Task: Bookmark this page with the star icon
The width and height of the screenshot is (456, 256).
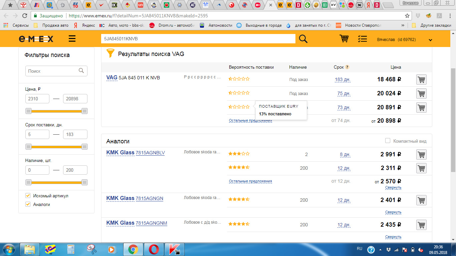Action: click(407, 16)
